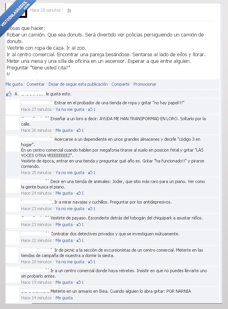Unlike the picnic comment via Ya no me gusta
228x309 pixels.
click(x=70, y=262)
